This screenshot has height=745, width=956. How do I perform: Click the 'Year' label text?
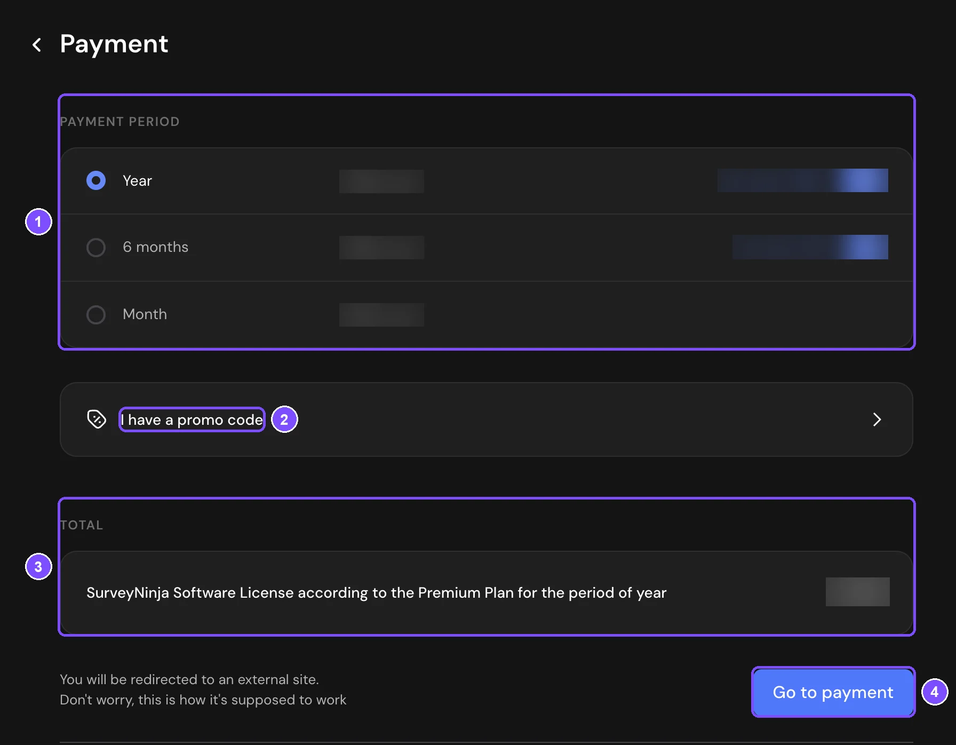[137, 180]
